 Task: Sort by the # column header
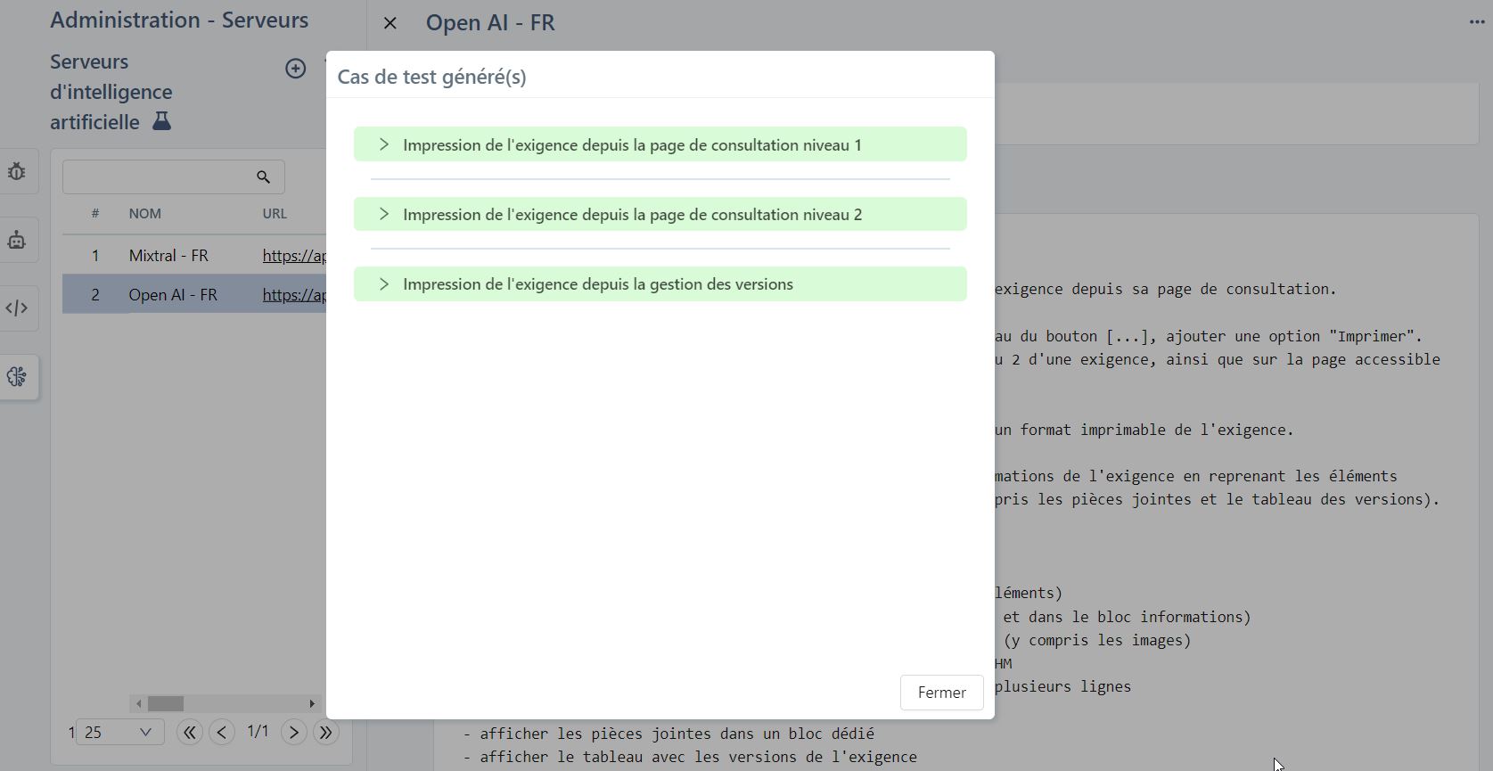(95, 214)
